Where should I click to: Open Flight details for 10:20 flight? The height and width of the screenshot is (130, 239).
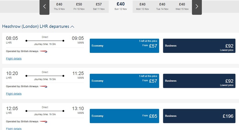pos(14,94)
